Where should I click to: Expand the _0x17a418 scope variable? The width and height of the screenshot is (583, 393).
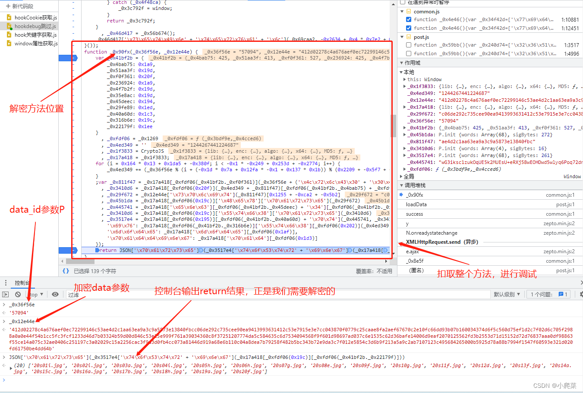[x=404, y=107]
